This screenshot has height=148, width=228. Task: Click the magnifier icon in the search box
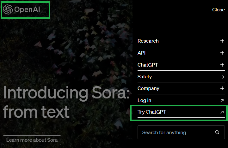pyautogui.click(x=217, y=133)
